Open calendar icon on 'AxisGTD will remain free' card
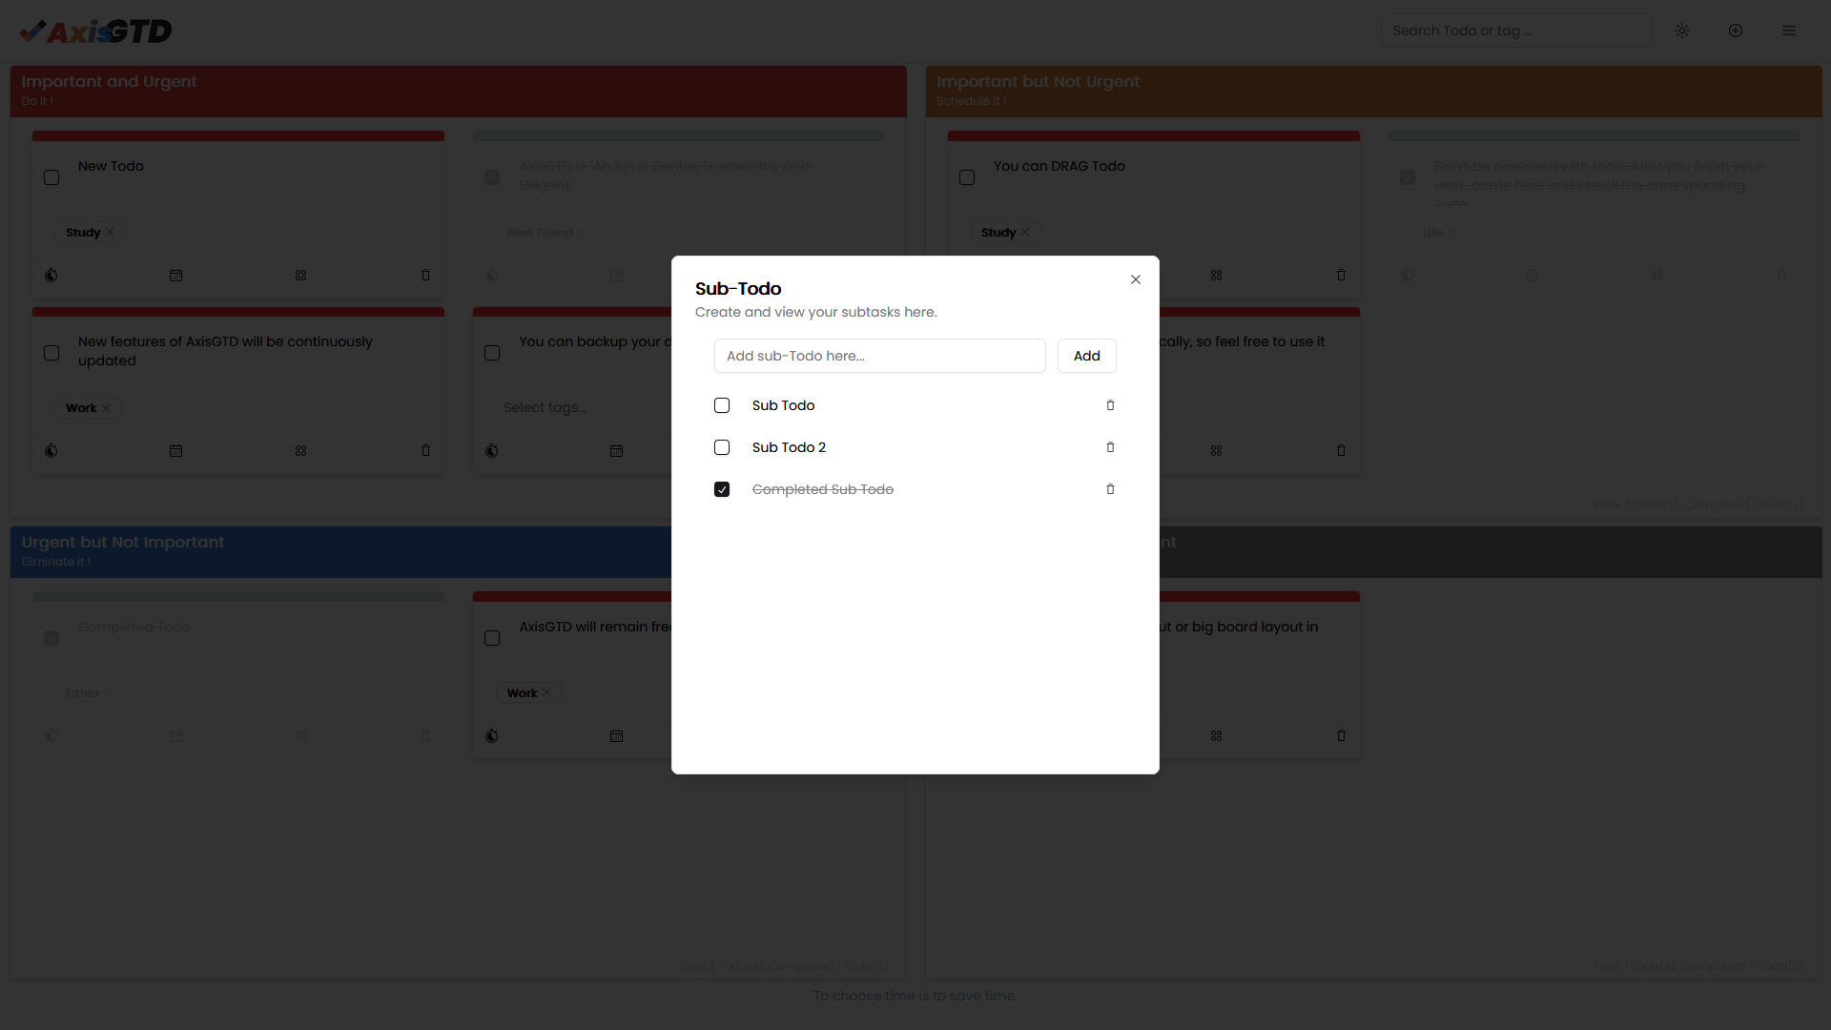The width and height of the screenshot is (1831, 1030). pos(616,735)
